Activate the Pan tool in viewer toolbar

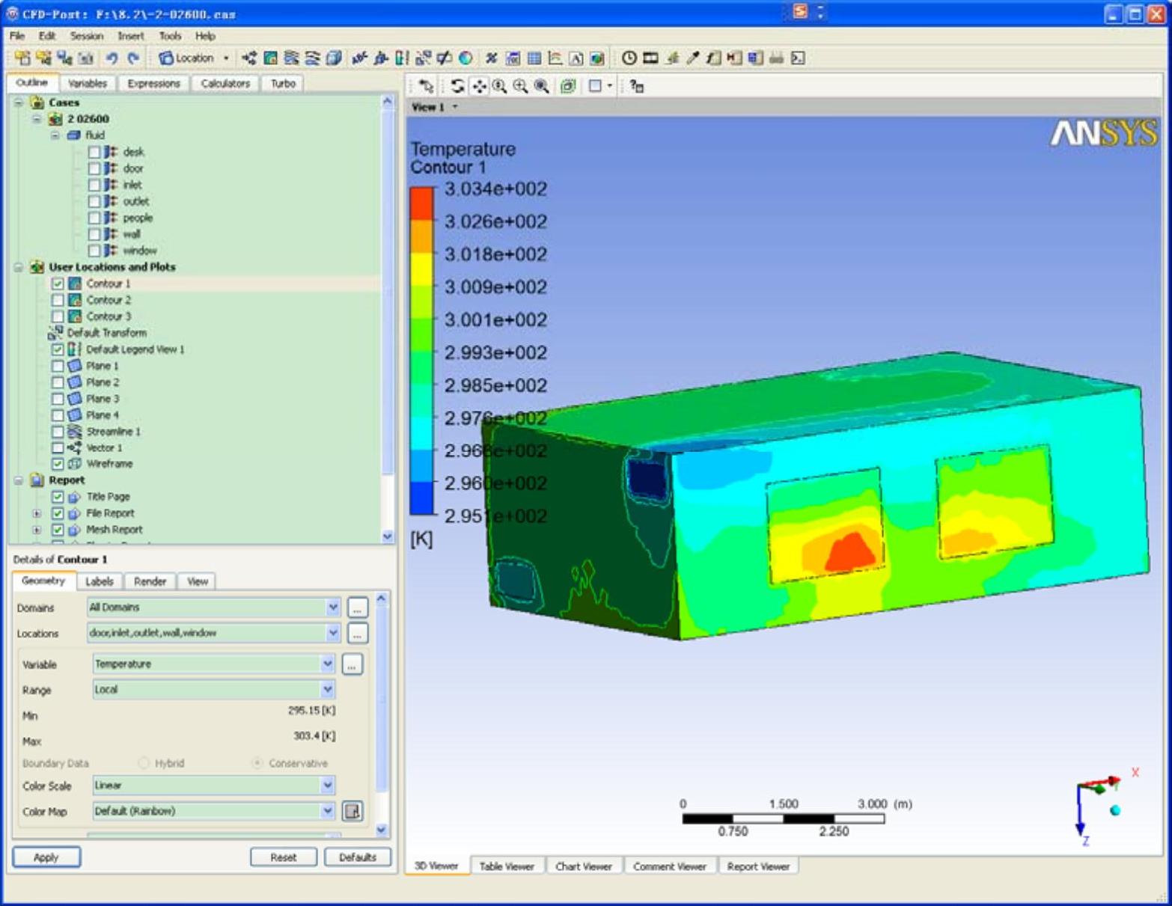(479, 86)
